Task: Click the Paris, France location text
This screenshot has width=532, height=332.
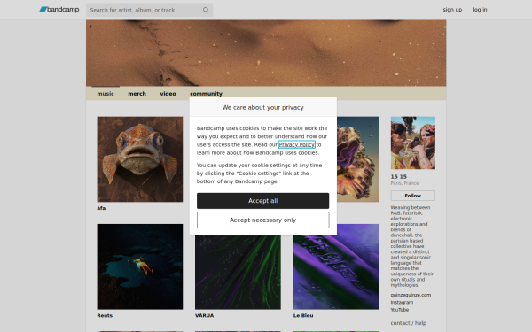Action: click(x=404, y=183)
